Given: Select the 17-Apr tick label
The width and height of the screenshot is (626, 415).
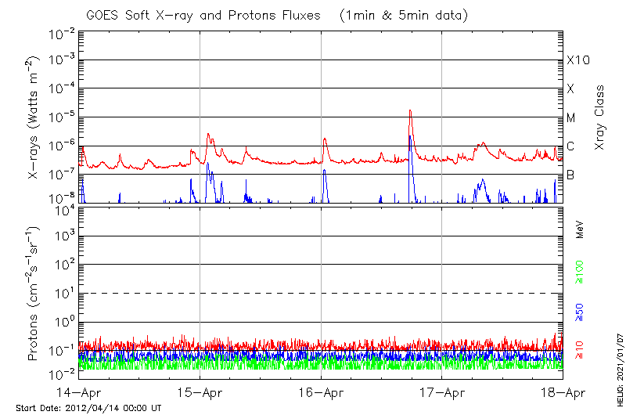Looking at the screenshot, I should (x=442, y=393).
